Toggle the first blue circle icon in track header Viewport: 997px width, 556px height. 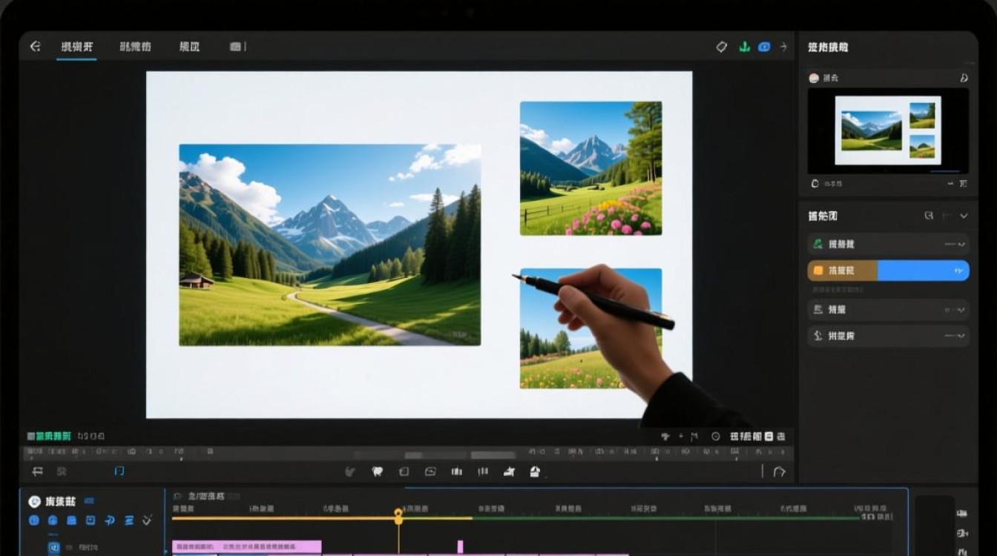pyautogui.click(x=33, y=520)
